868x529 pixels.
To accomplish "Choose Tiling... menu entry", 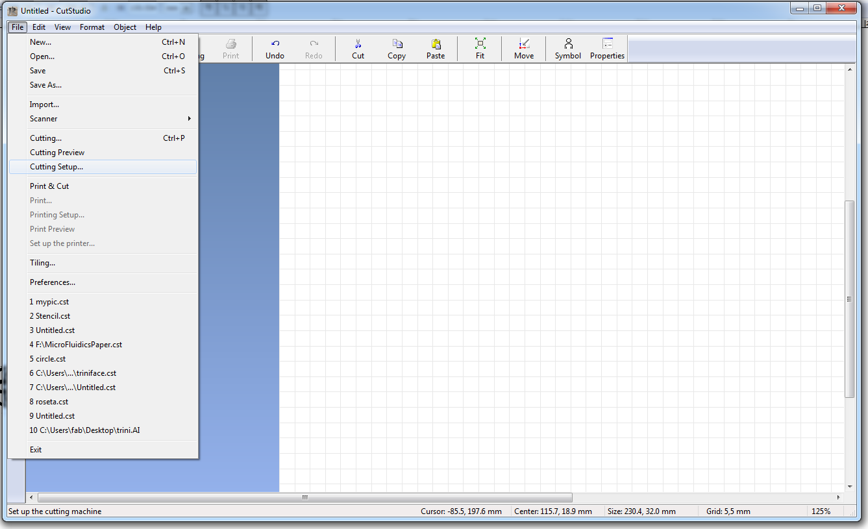I will point(103,263).
